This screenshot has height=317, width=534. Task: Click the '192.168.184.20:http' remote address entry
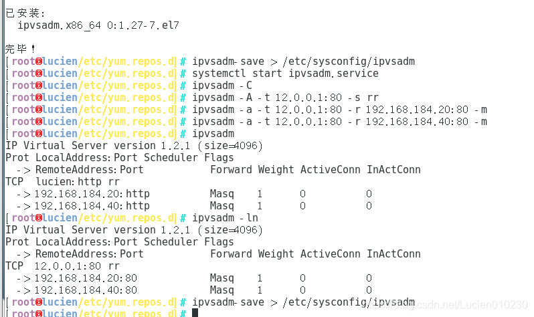pos(92,194)
